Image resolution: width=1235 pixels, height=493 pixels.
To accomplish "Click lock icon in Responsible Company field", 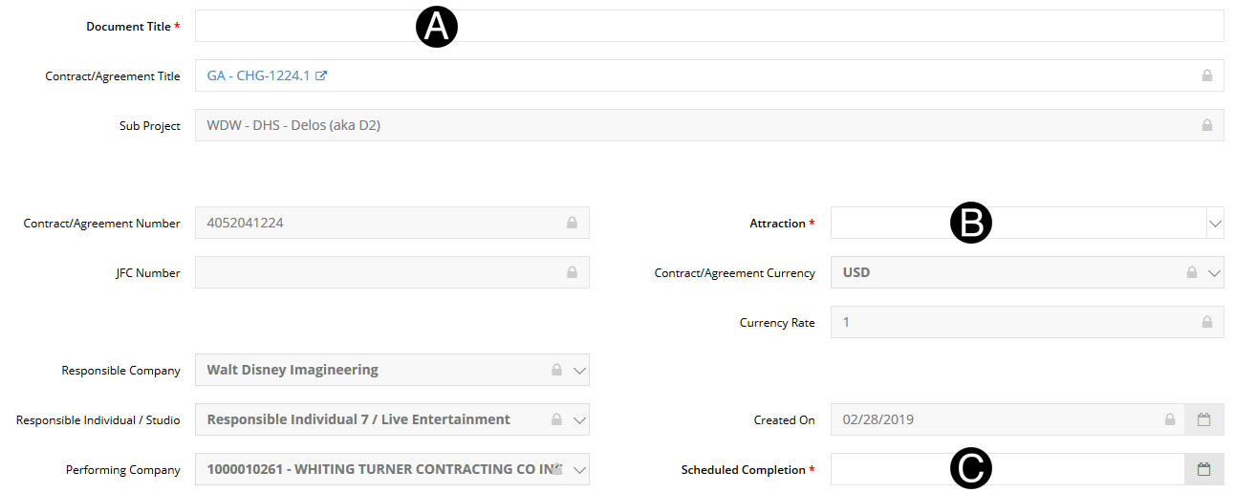I will click(556, 370).
